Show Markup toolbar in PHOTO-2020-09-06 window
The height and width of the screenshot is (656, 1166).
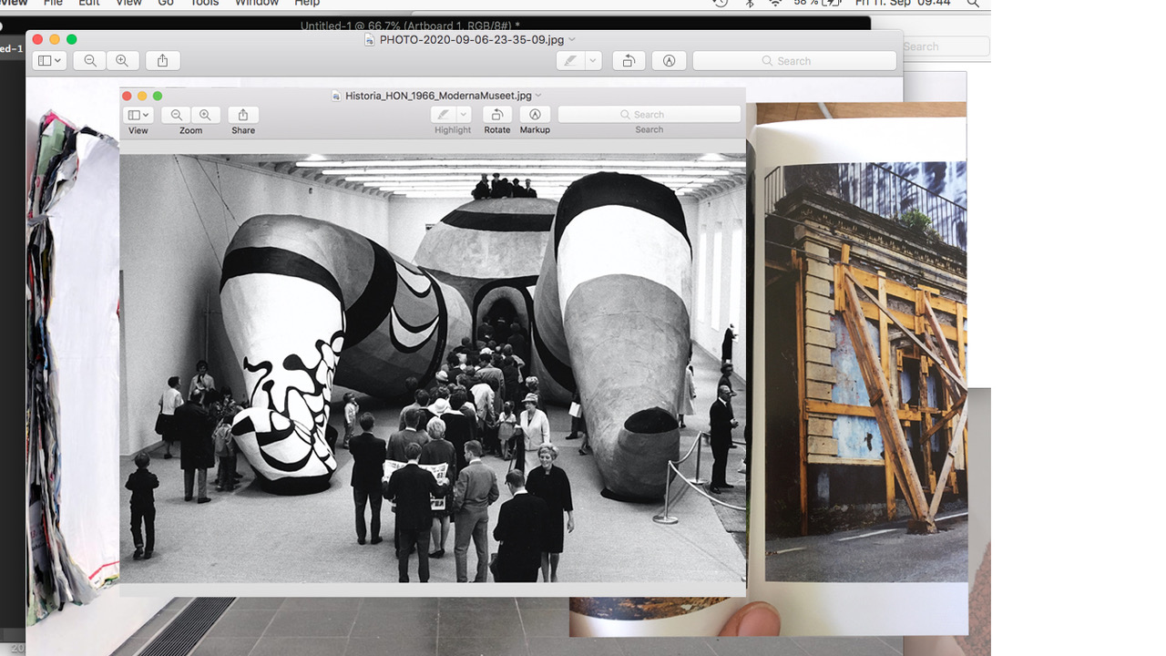point(669,60)
